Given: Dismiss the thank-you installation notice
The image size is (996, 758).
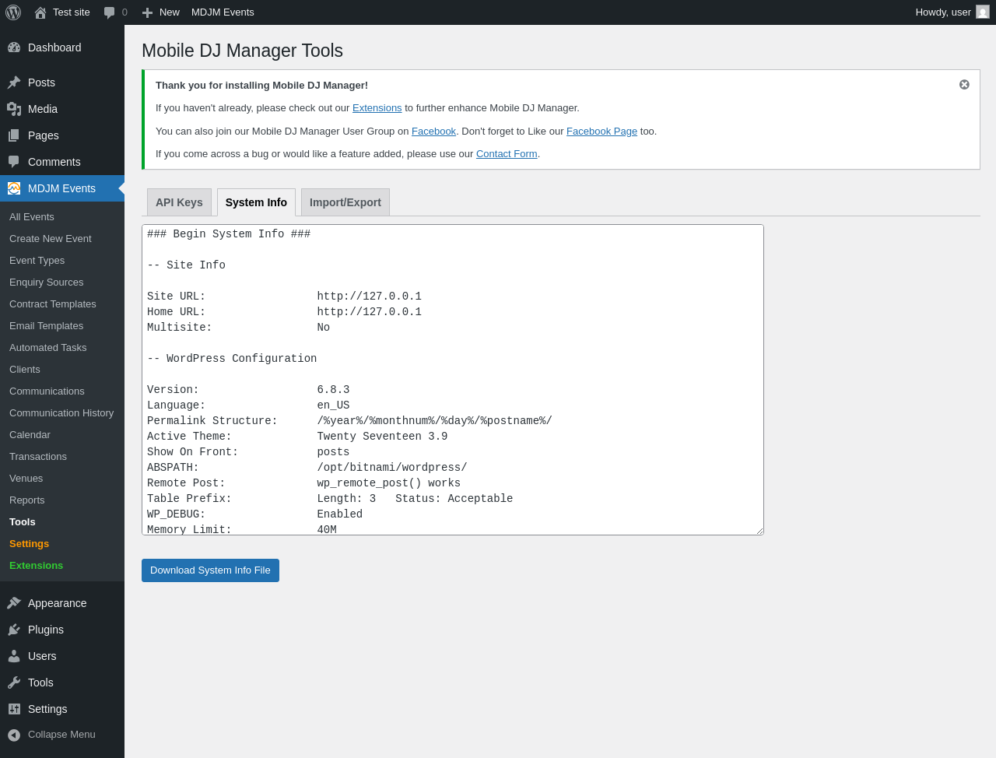Looking at the screenshot, I should coord(964,85).
